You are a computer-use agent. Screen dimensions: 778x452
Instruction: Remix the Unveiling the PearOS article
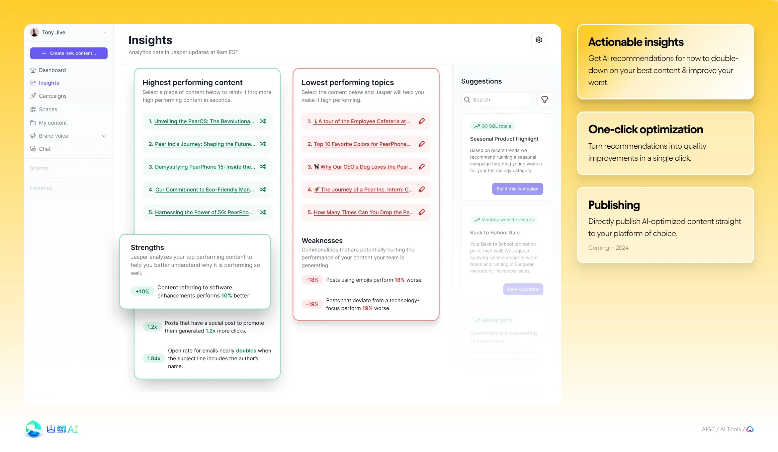(x=263, y=121)
